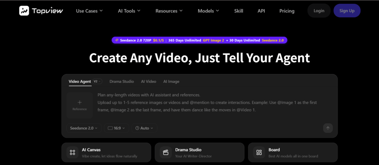Open the Auto duration dropdown

144,128
